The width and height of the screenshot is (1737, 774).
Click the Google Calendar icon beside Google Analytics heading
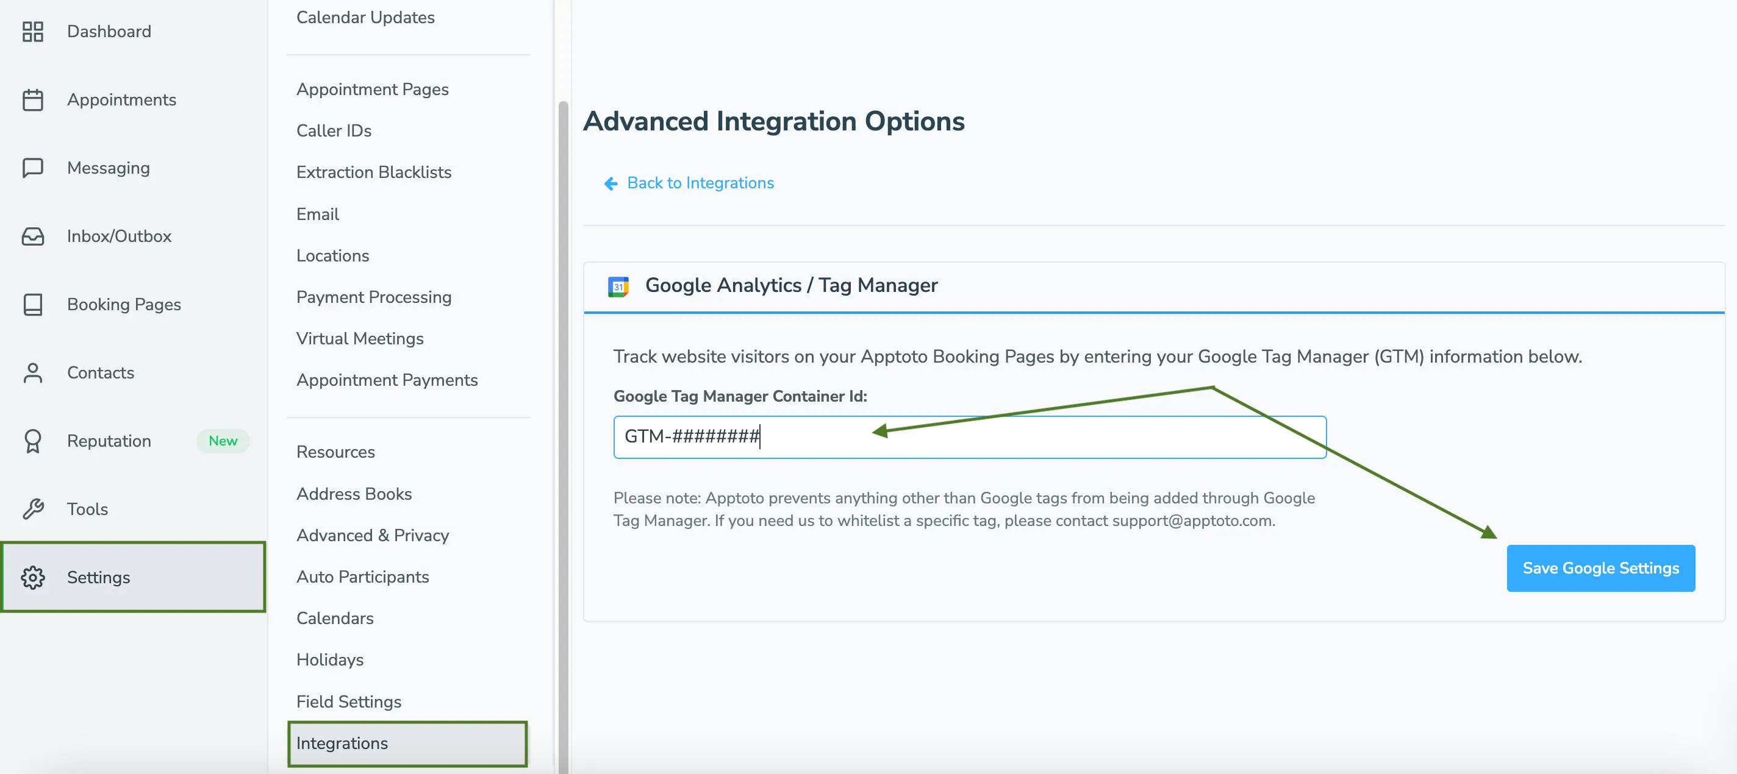coord(619,286)
